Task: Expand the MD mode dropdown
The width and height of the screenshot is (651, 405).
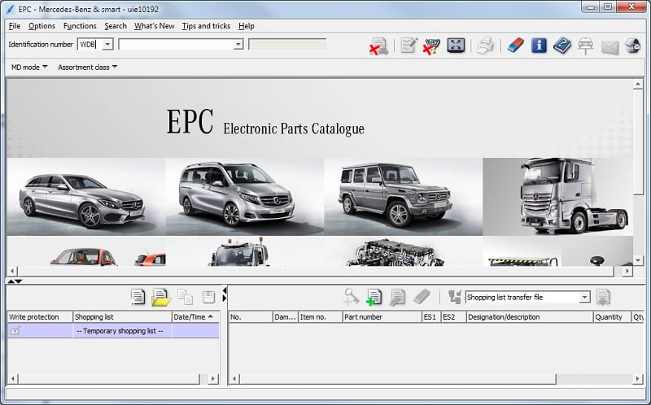Action: coord(29,67)
